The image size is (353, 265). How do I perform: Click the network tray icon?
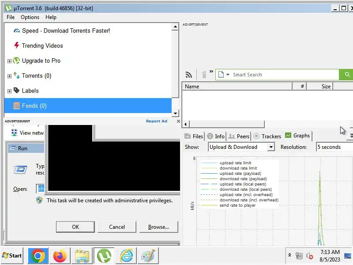pos(299,256)
